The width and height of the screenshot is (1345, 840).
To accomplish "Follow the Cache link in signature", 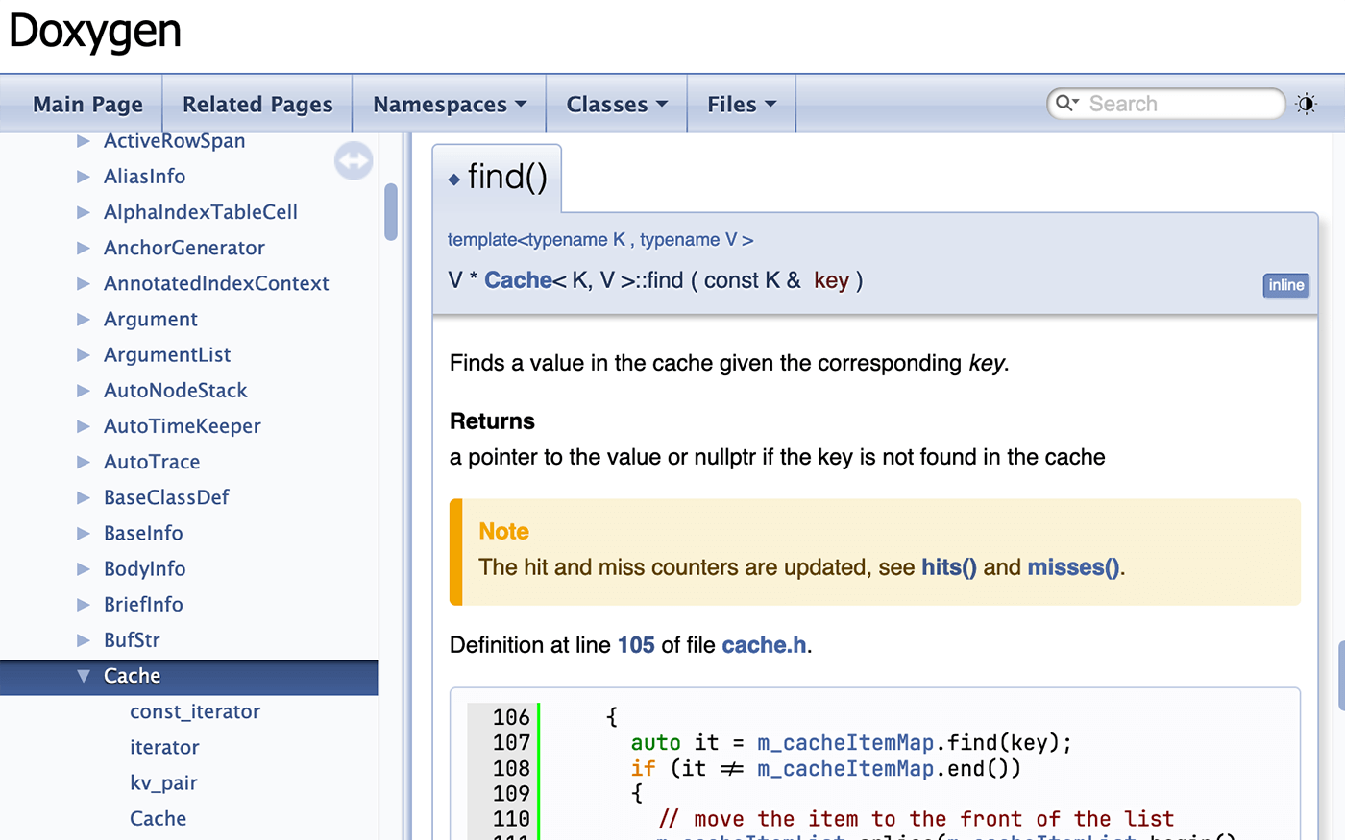I will pyautogui.click(x=518, y=280).
